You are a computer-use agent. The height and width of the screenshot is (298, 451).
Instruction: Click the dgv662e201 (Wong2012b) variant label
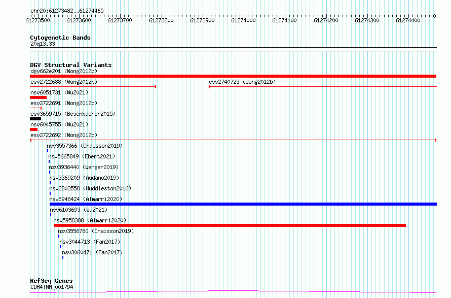click(x=64, y=71)
